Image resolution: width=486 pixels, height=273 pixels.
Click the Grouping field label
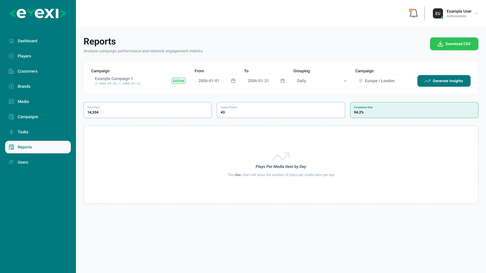coord(301,71)
